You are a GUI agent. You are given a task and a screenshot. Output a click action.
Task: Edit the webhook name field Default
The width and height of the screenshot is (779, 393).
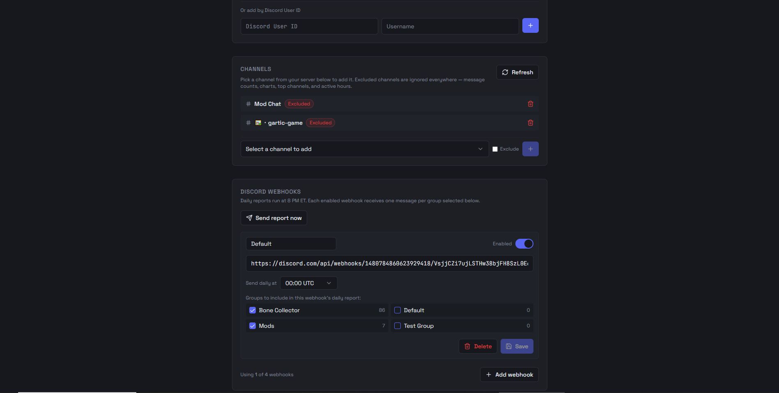pos(291,244)
